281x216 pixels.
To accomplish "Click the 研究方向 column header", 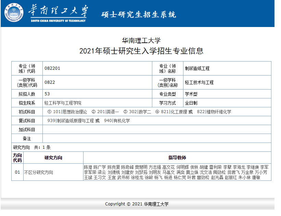I will [x=53, y=158].
